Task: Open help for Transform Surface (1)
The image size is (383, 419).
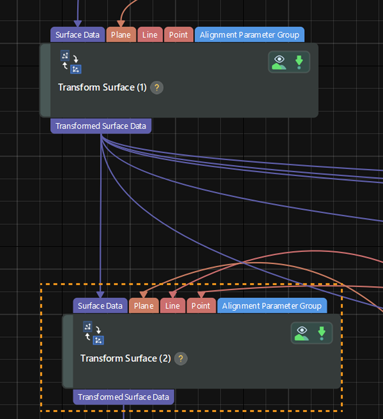Action: click(157, 88)
